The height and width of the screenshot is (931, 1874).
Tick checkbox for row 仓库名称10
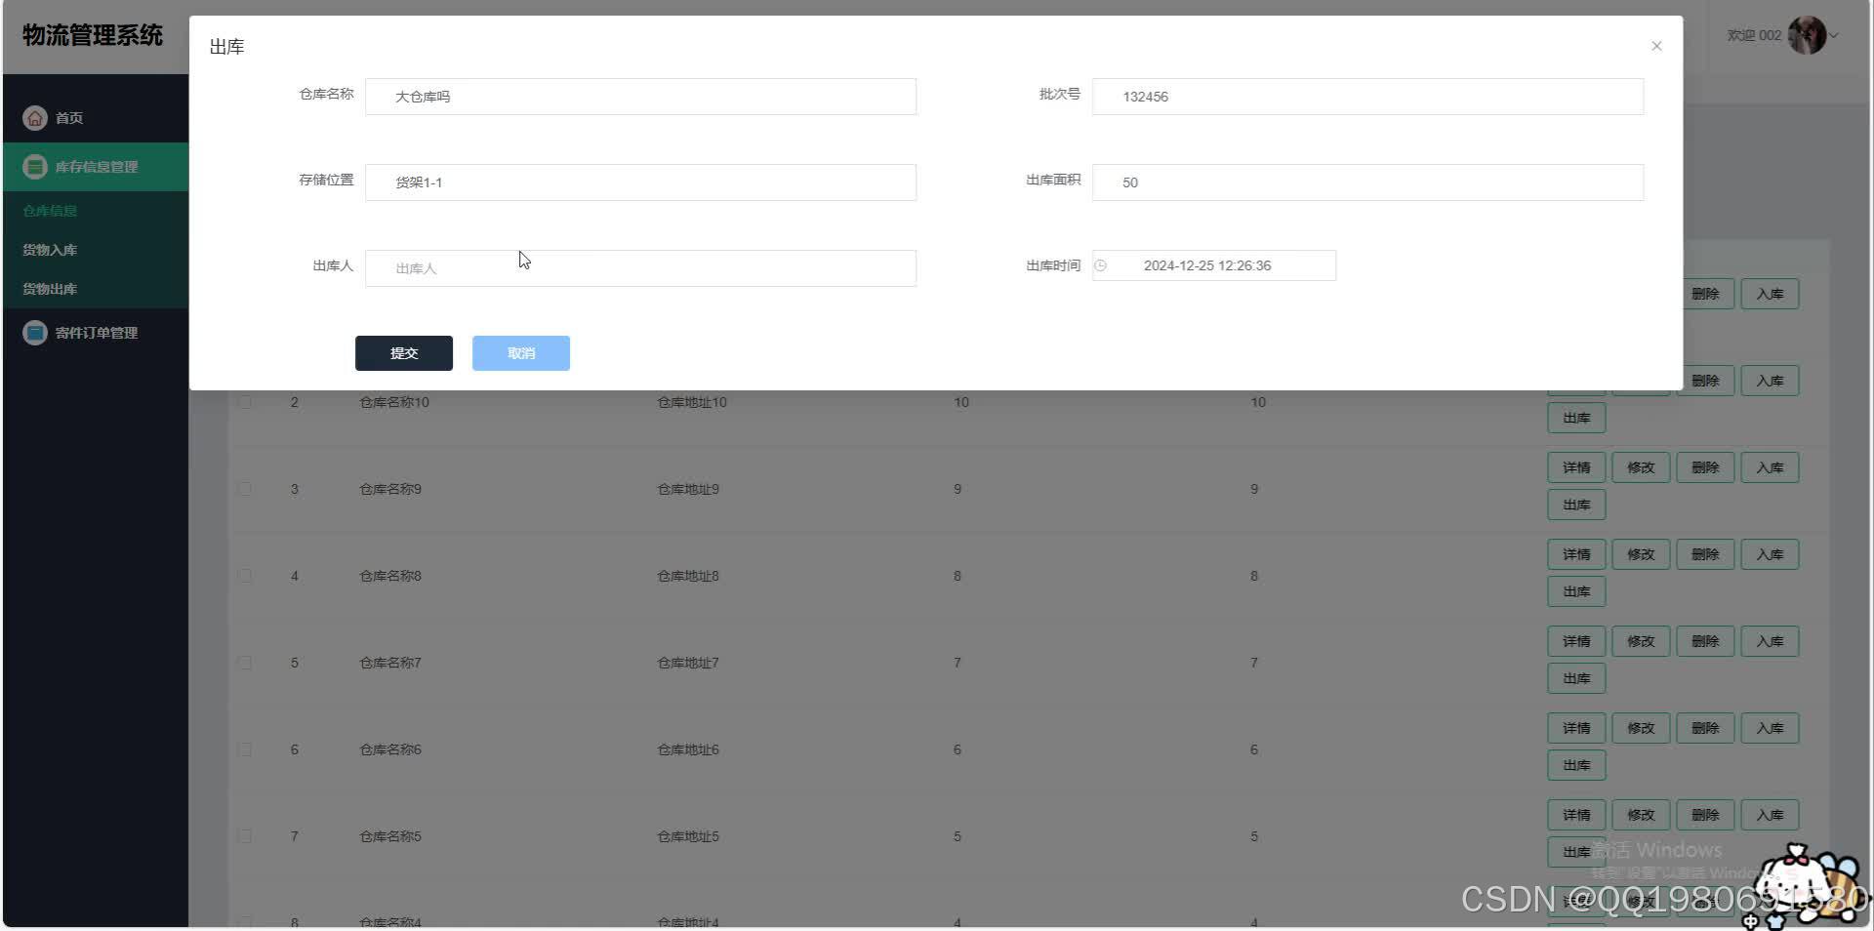pos(245,402)
